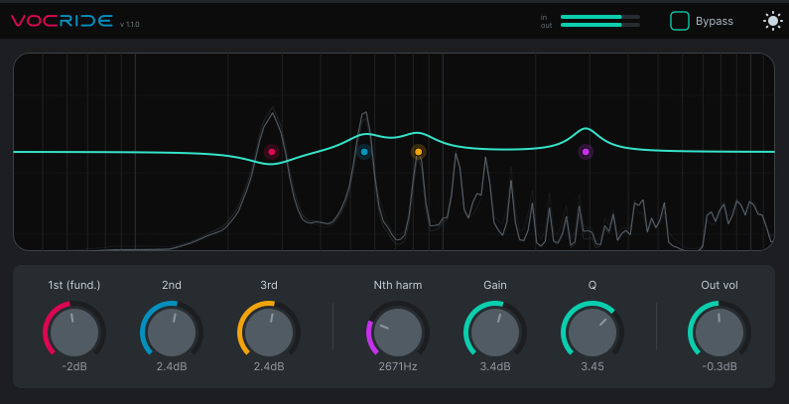Click the 2nd harmonic knob
Viewport: 789px width, 404px height.
click(172, 333)
